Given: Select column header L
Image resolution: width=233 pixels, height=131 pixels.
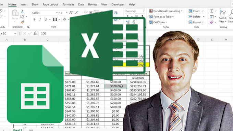Looking at the screenshot, I should click(212, 40).
